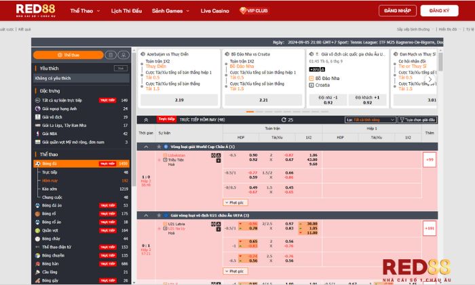475x285 pixels.
Task: Favorite the Vòng loại World Cup Châu Á league star
Action: [x=159, y=147]
